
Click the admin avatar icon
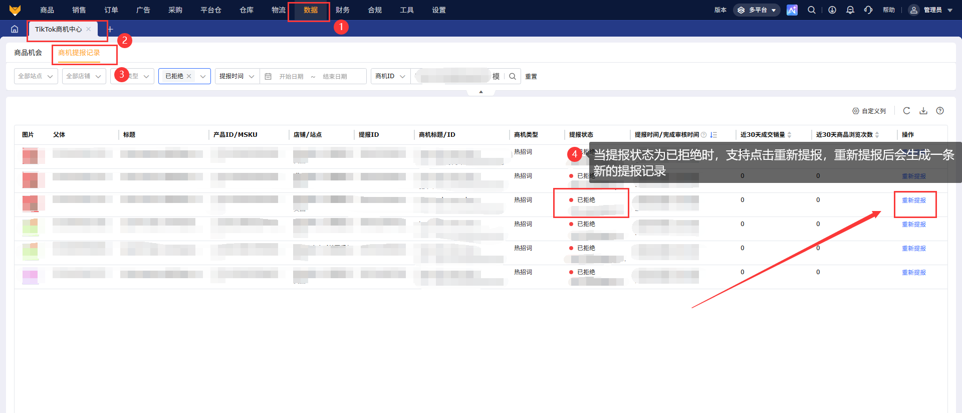click(914, 10)
